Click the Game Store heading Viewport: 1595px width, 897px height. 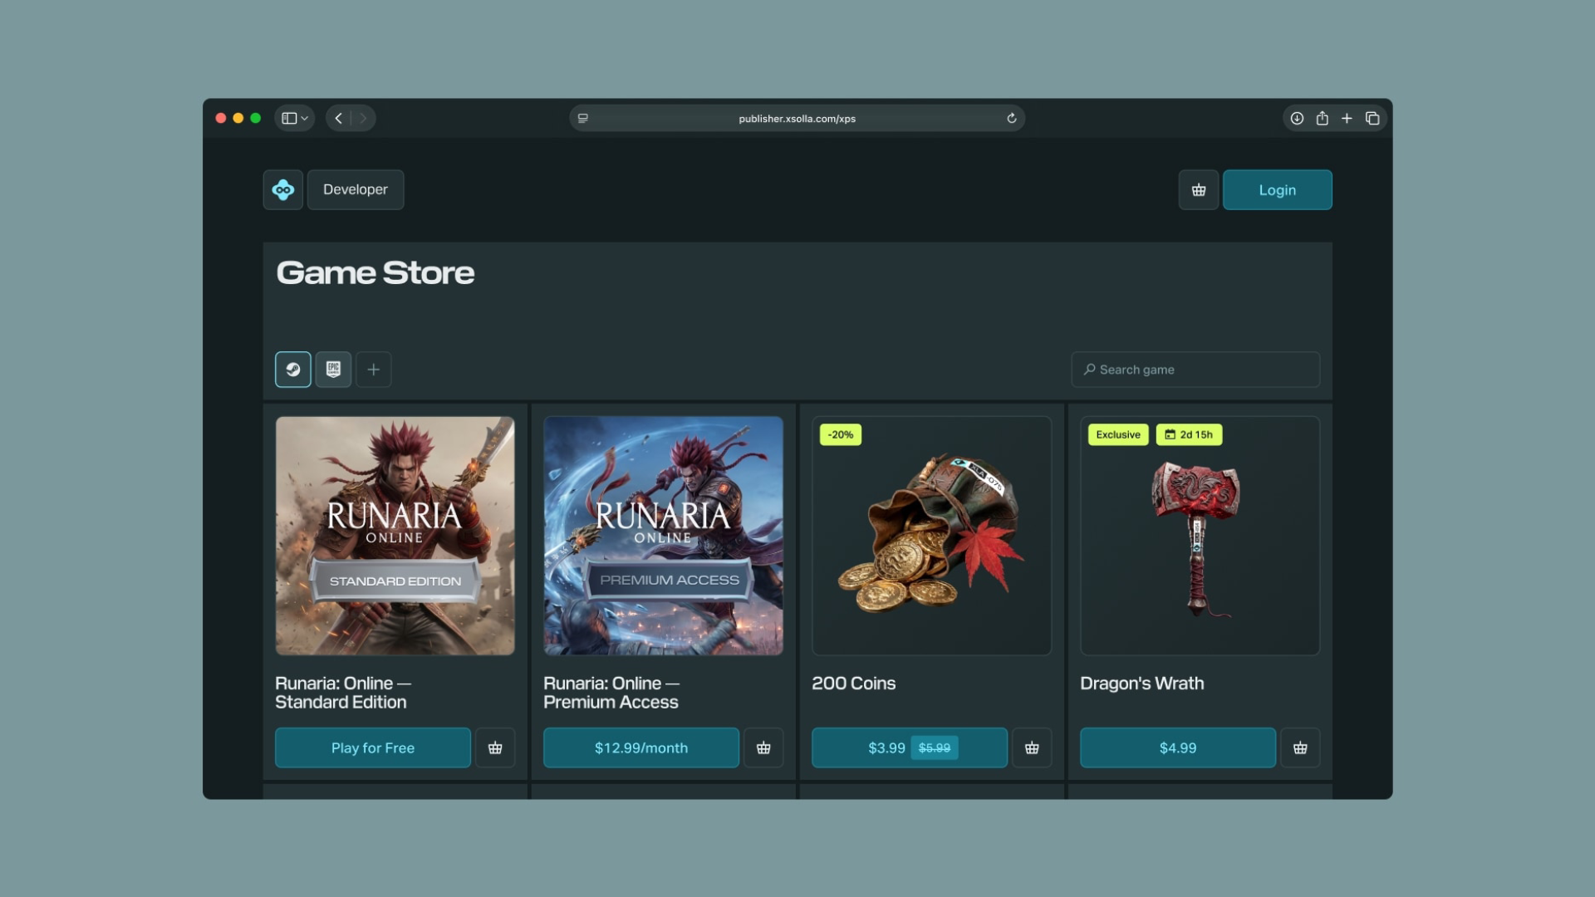pos(375,272)
